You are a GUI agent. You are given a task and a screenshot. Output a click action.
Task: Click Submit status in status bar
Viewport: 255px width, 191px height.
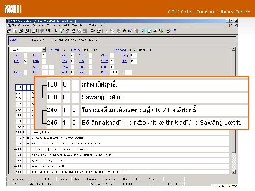click(x=76, y=179)
